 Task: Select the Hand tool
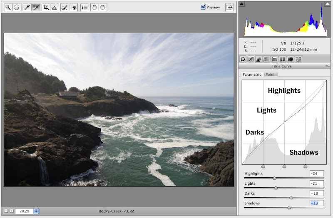[17, 7]
